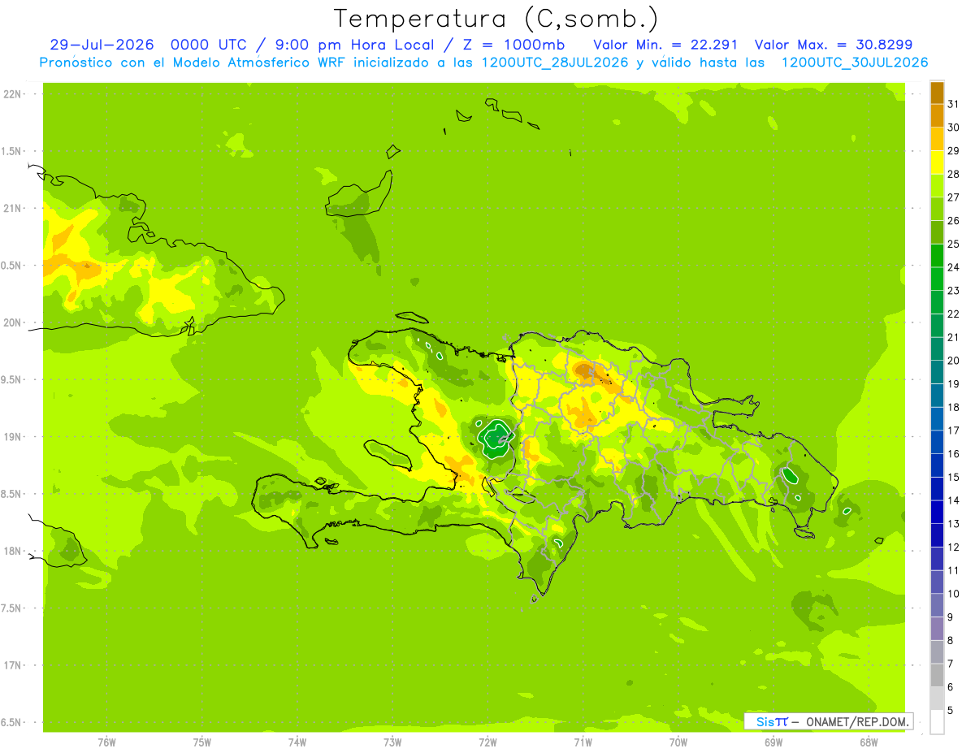
Task: Click the "Temperatura (C,somb.)" map title
Action: pos(496,19)
